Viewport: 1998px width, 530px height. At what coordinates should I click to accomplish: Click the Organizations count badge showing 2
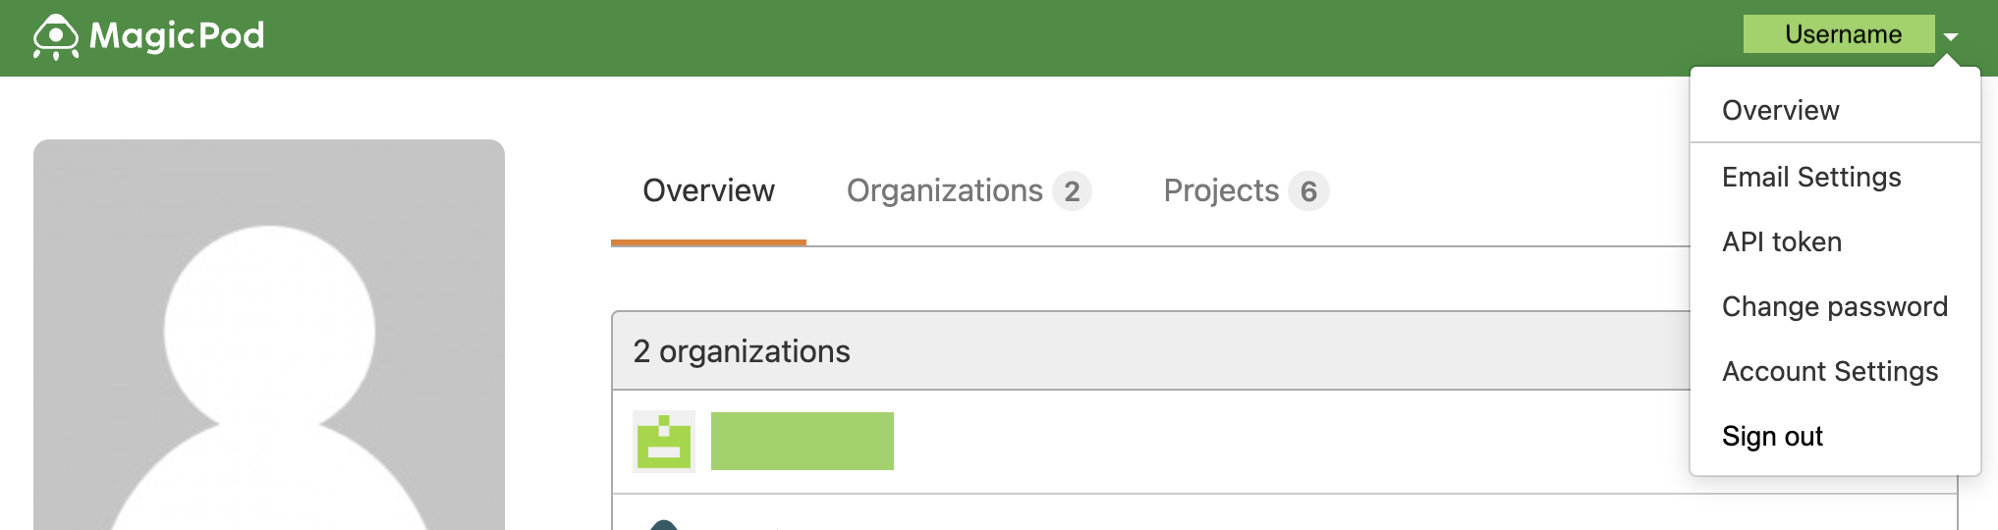click(x=1072, y=190)
